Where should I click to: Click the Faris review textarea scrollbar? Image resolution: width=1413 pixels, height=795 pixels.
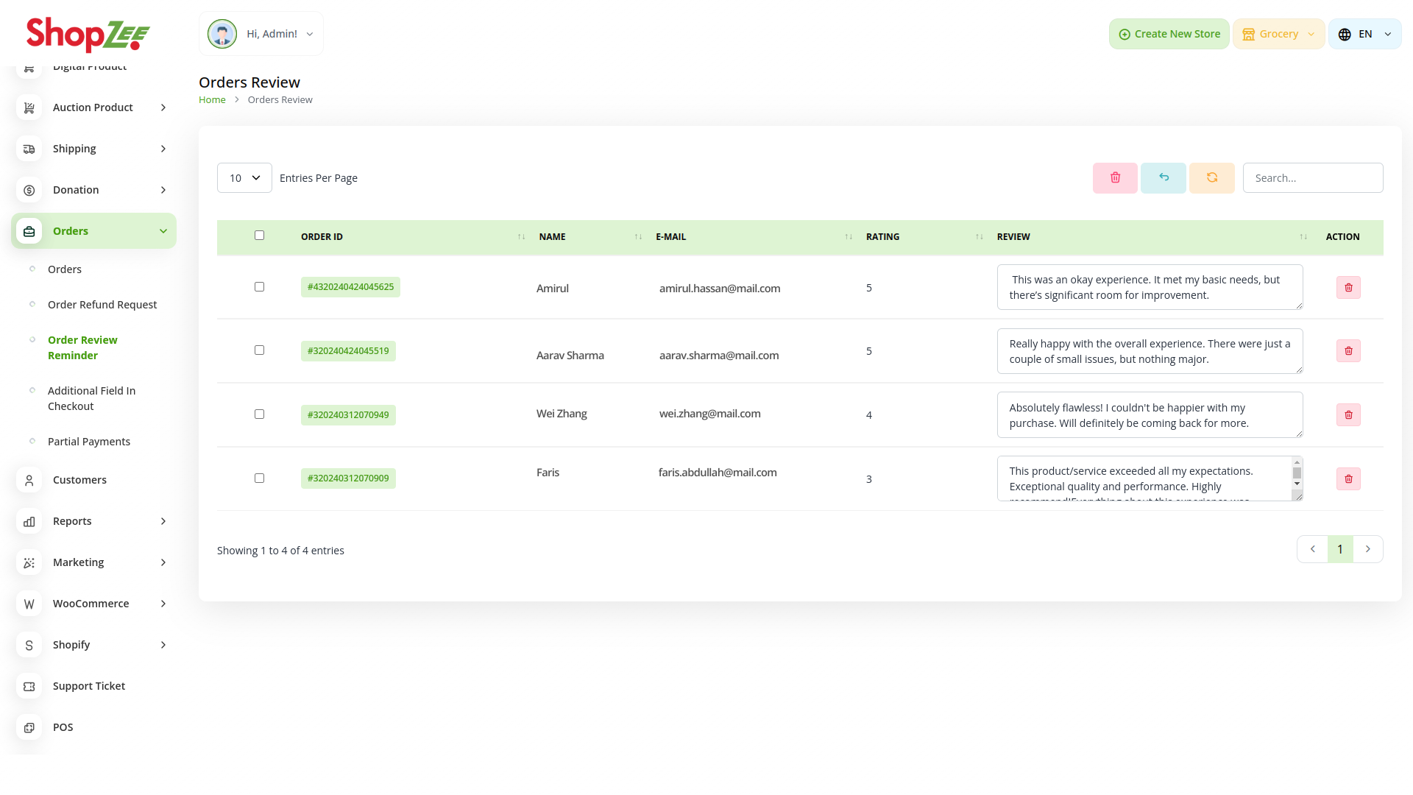click(x=1297, y=473)
